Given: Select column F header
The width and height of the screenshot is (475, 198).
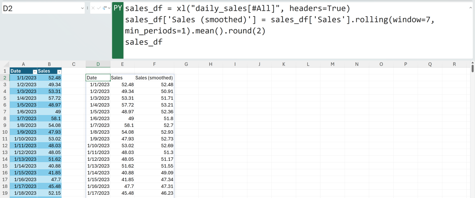Looking at the screenshot, I should (154, 64).
